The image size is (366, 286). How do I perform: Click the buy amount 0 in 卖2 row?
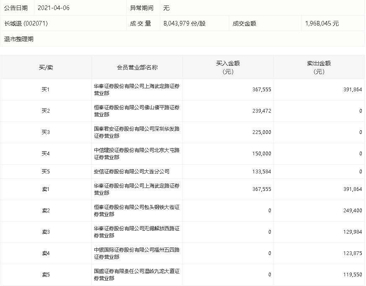point(270,211)
